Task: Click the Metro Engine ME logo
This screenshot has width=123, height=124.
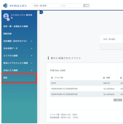Action: pyautogui.click(x=6, y=6)
